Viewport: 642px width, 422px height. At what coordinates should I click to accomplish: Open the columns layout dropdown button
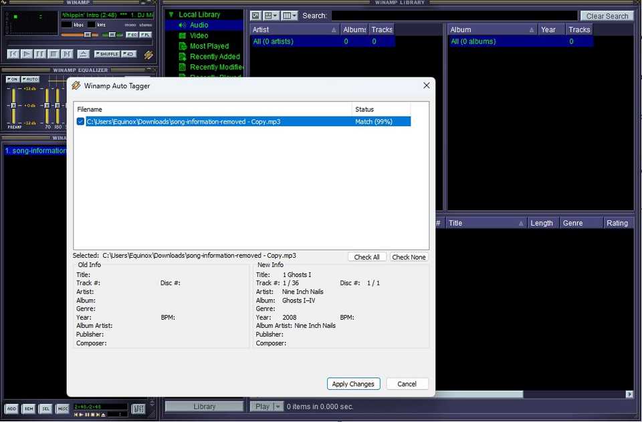click(x=290, y=15)
